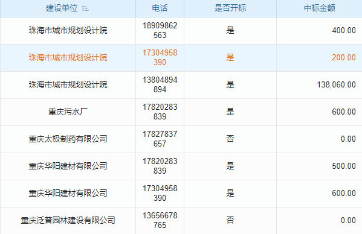Select the 重庆泛普园林建设有限公司 cell
Viewport: 362px width, 234px height.
(x=68, y=221)
